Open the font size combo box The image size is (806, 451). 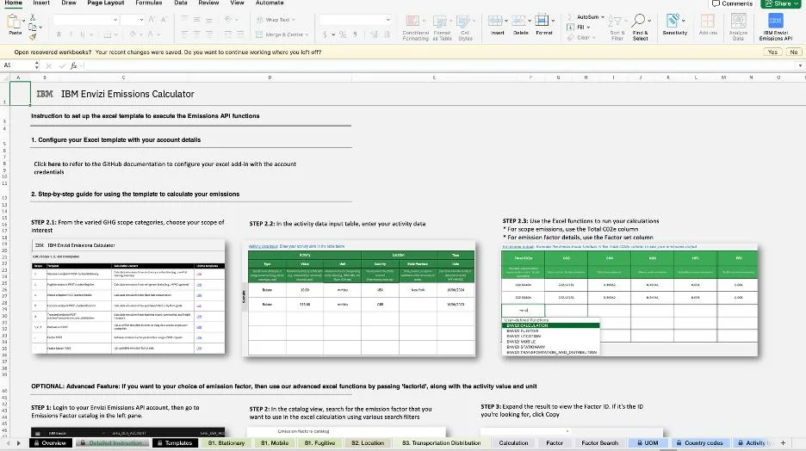[133, 20]
